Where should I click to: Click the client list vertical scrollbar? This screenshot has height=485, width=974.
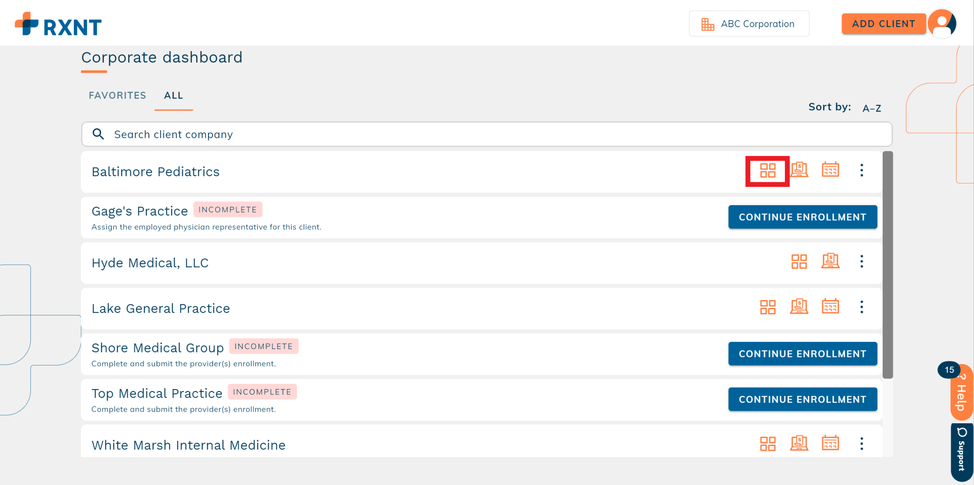888,265
